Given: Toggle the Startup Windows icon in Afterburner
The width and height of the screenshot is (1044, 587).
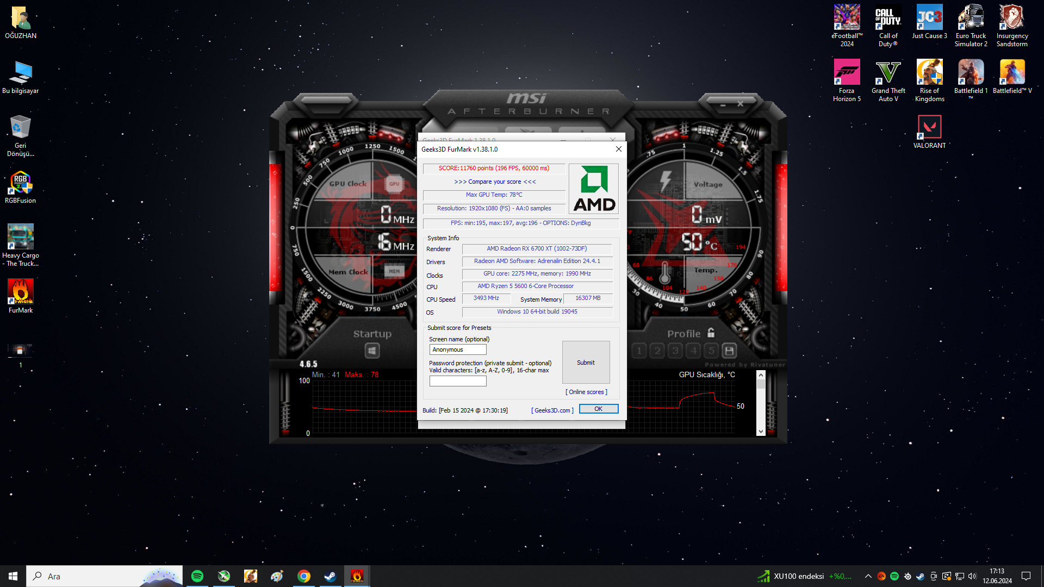Looking at the screenshot, I should (372, 351).
